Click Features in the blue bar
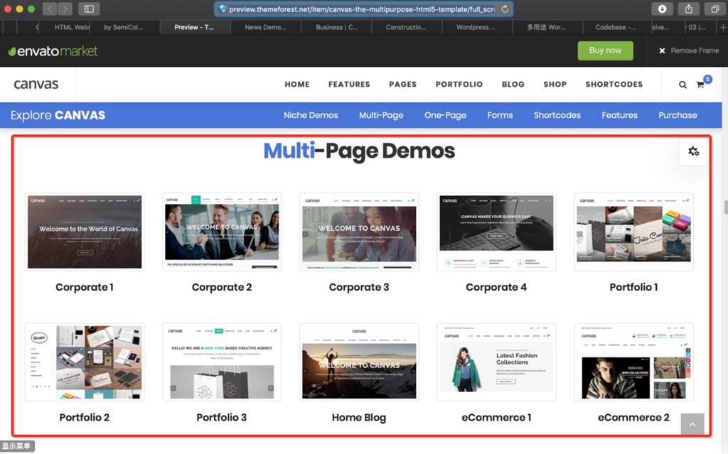This screenshot has height=454, width=728. [619, 115]
